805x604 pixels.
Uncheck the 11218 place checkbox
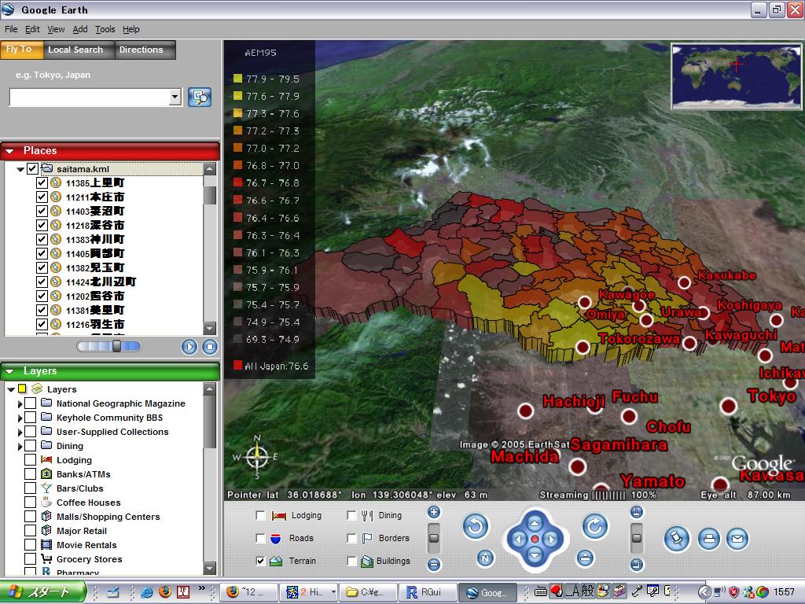(42, 225)
